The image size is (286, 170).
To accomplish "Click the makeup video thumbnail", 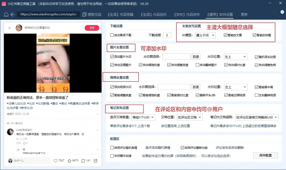I will pos(53,63).
